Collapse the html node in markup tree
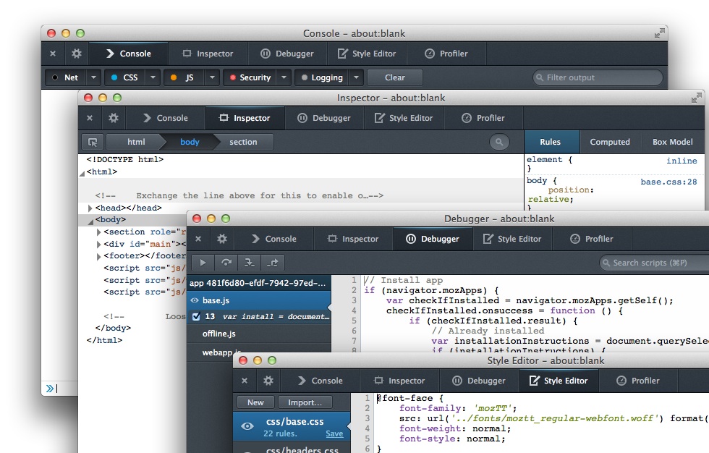Image resolution: width=709 pixels, height=453 pixels. 82,173
